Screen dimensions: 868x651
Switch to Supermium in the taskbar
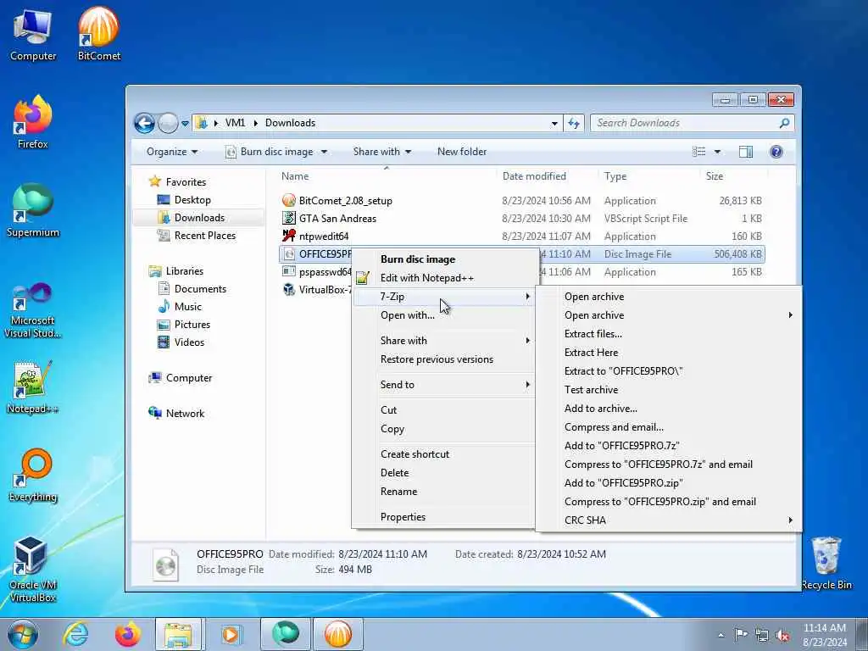click(x=285, y=634)
